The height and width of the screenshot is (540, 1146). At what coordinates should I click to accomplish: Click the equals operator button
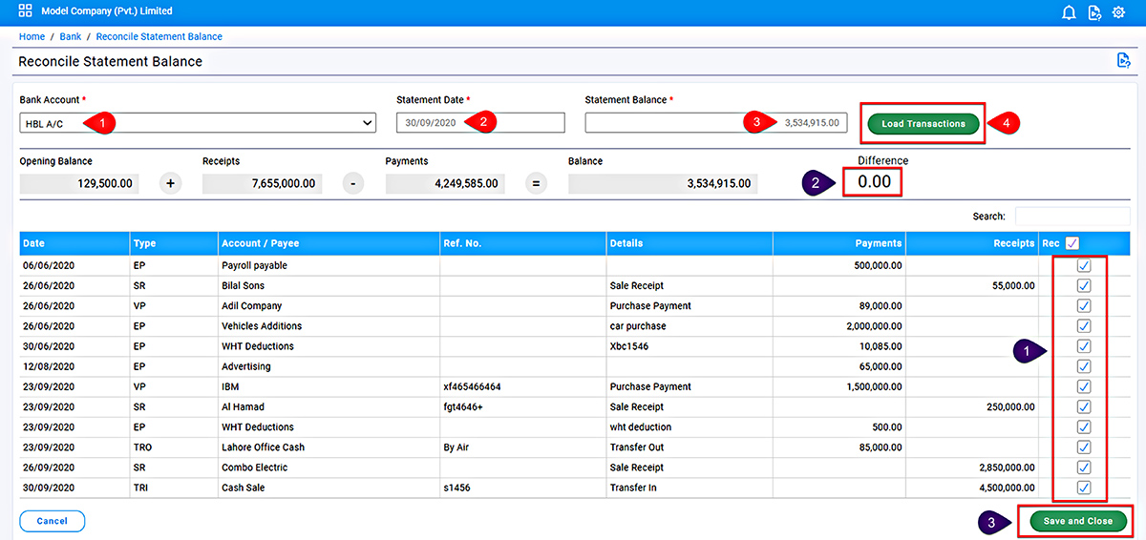(x=536, y=183)
